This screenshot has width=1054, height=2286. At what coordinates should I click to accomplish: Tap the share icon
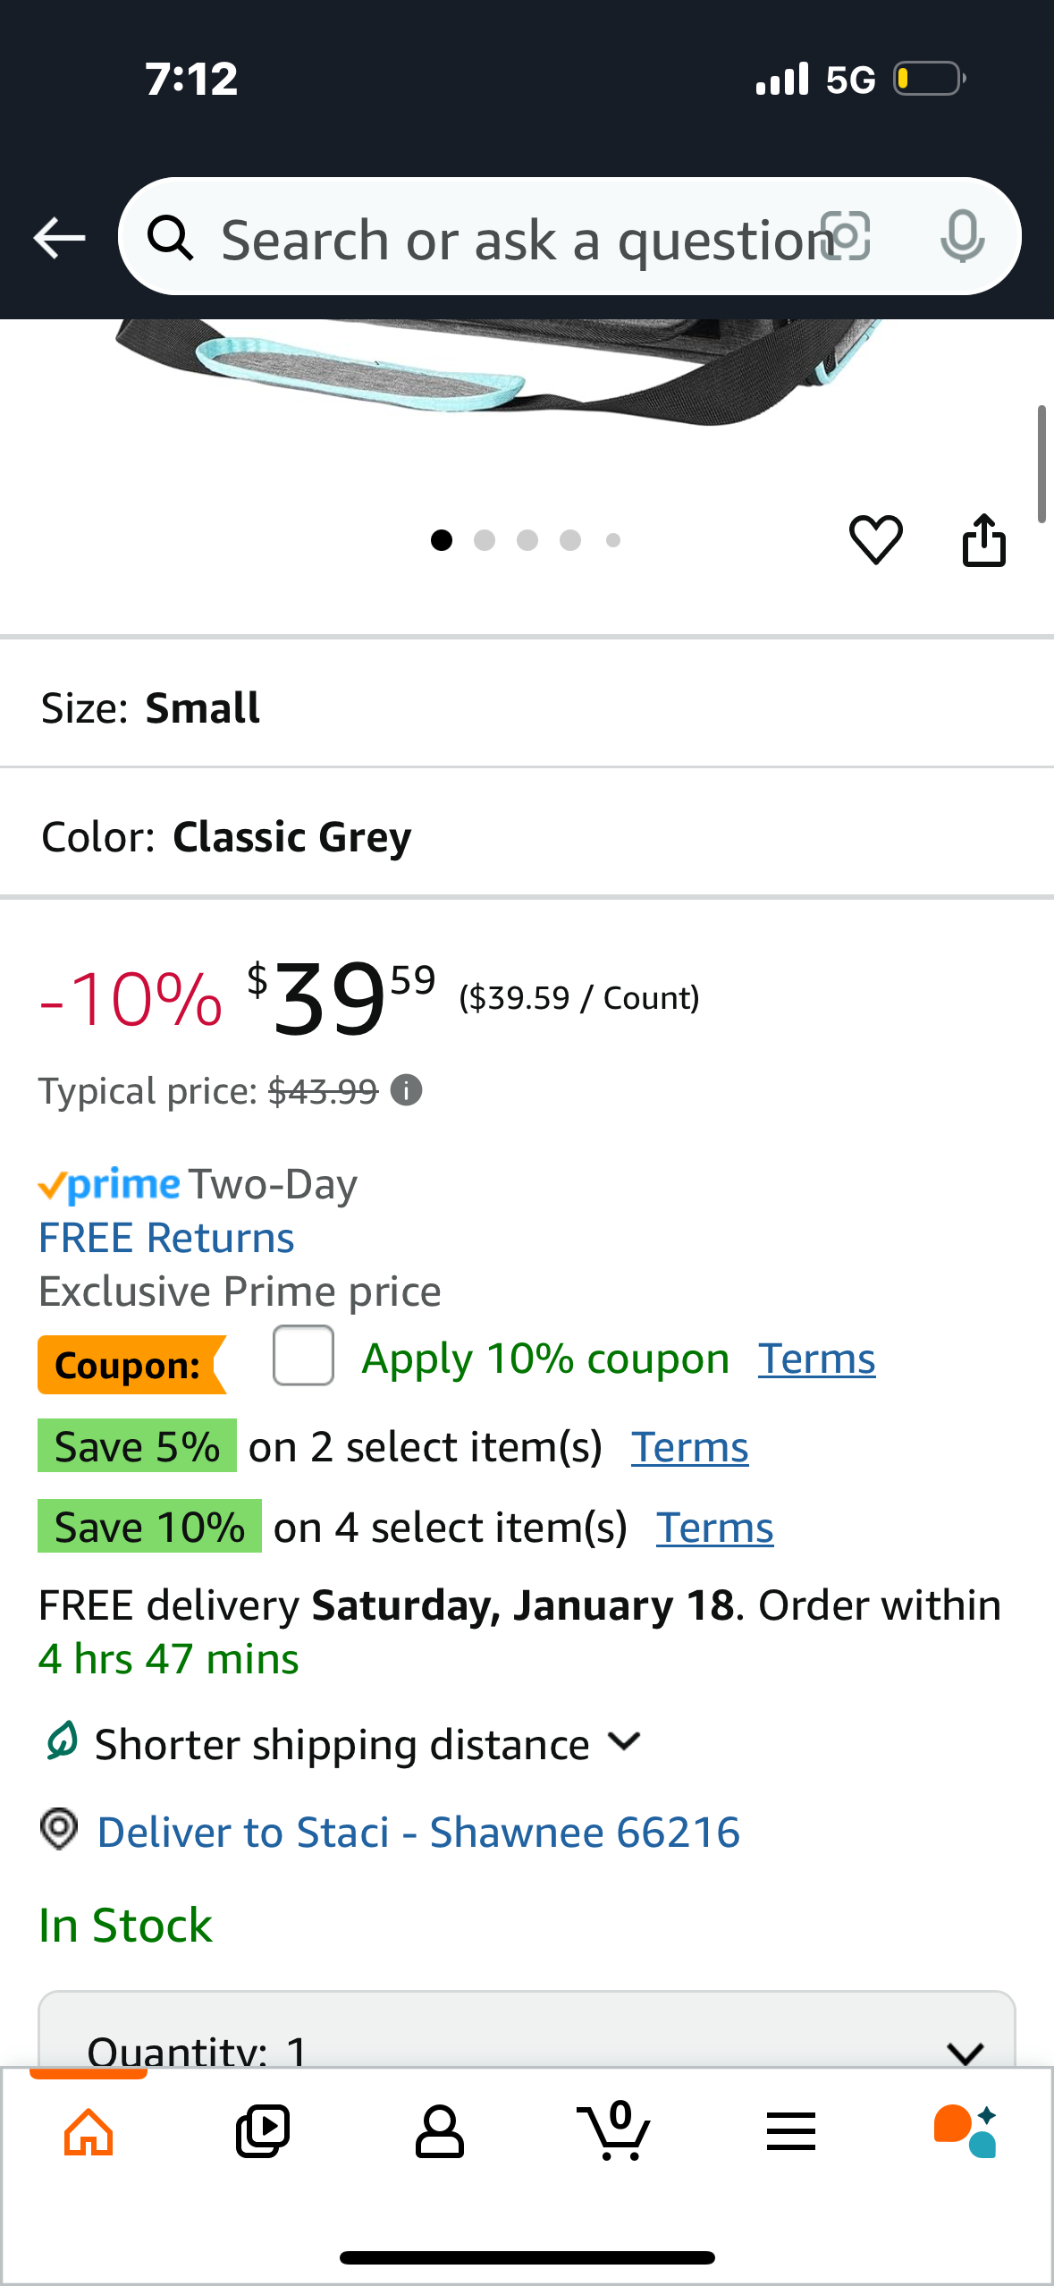click(x=983, y=540)
